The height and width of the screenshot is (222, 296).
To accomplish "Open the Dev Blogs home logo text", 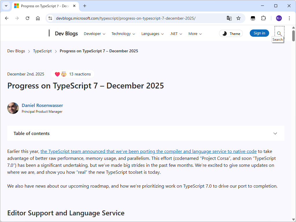I will point(66,34).
